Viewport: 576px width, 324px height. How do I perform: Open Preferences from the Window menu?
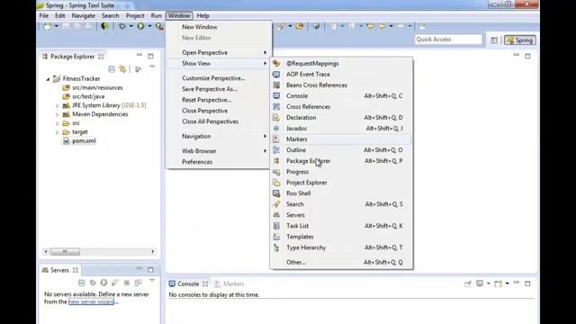(218, 162)
